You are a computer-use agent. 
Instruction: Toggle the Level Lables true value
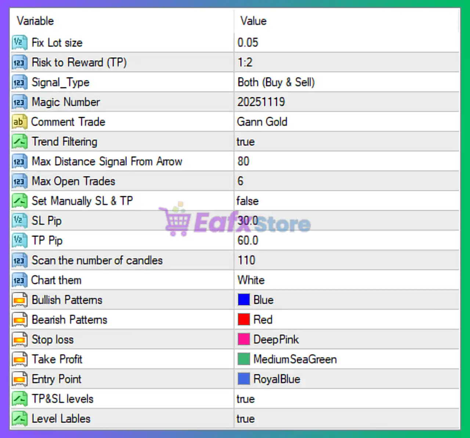click(x=246, y=419)
